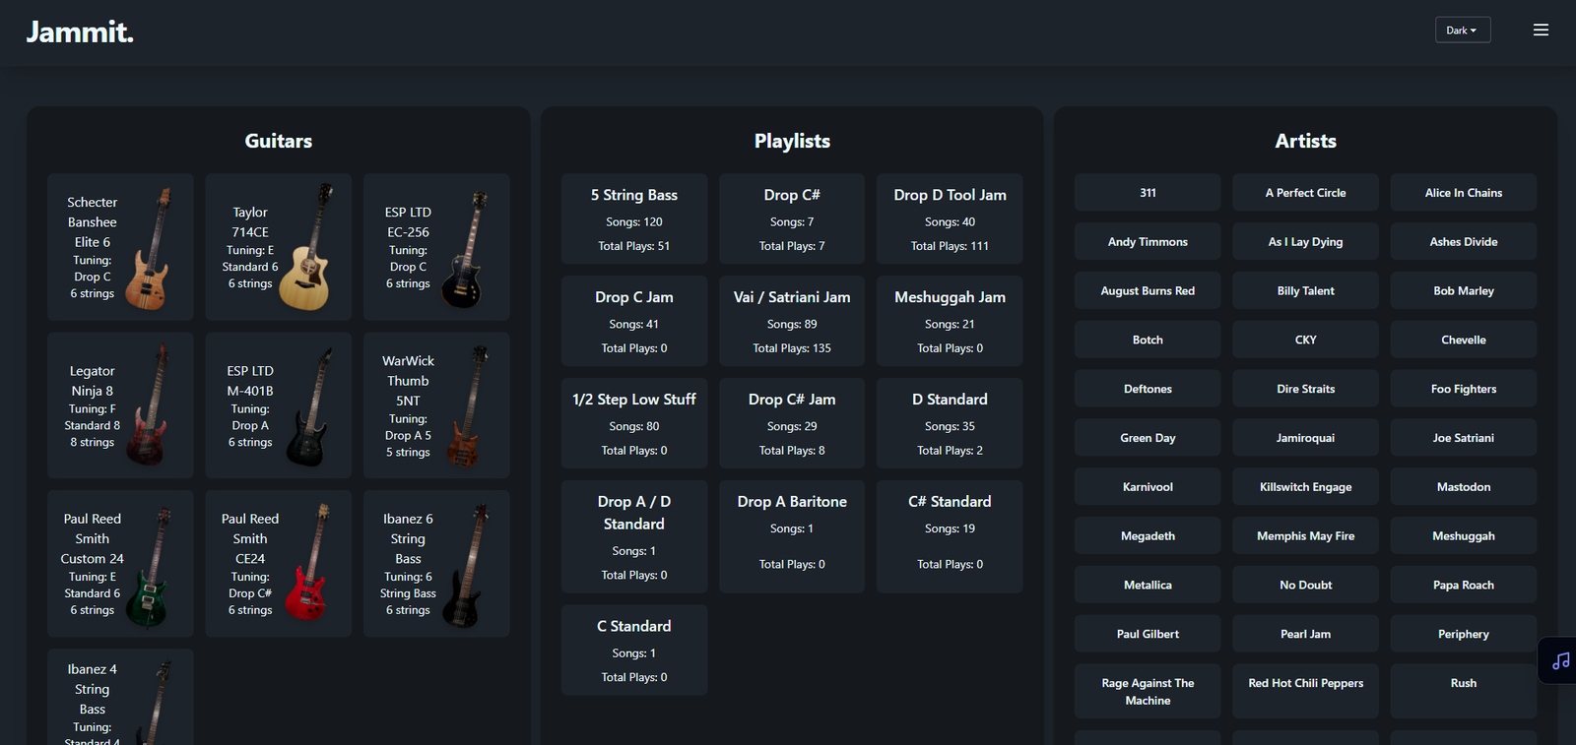
Task: Open the C Standard playlist
Action: click(x=634, y=650)
